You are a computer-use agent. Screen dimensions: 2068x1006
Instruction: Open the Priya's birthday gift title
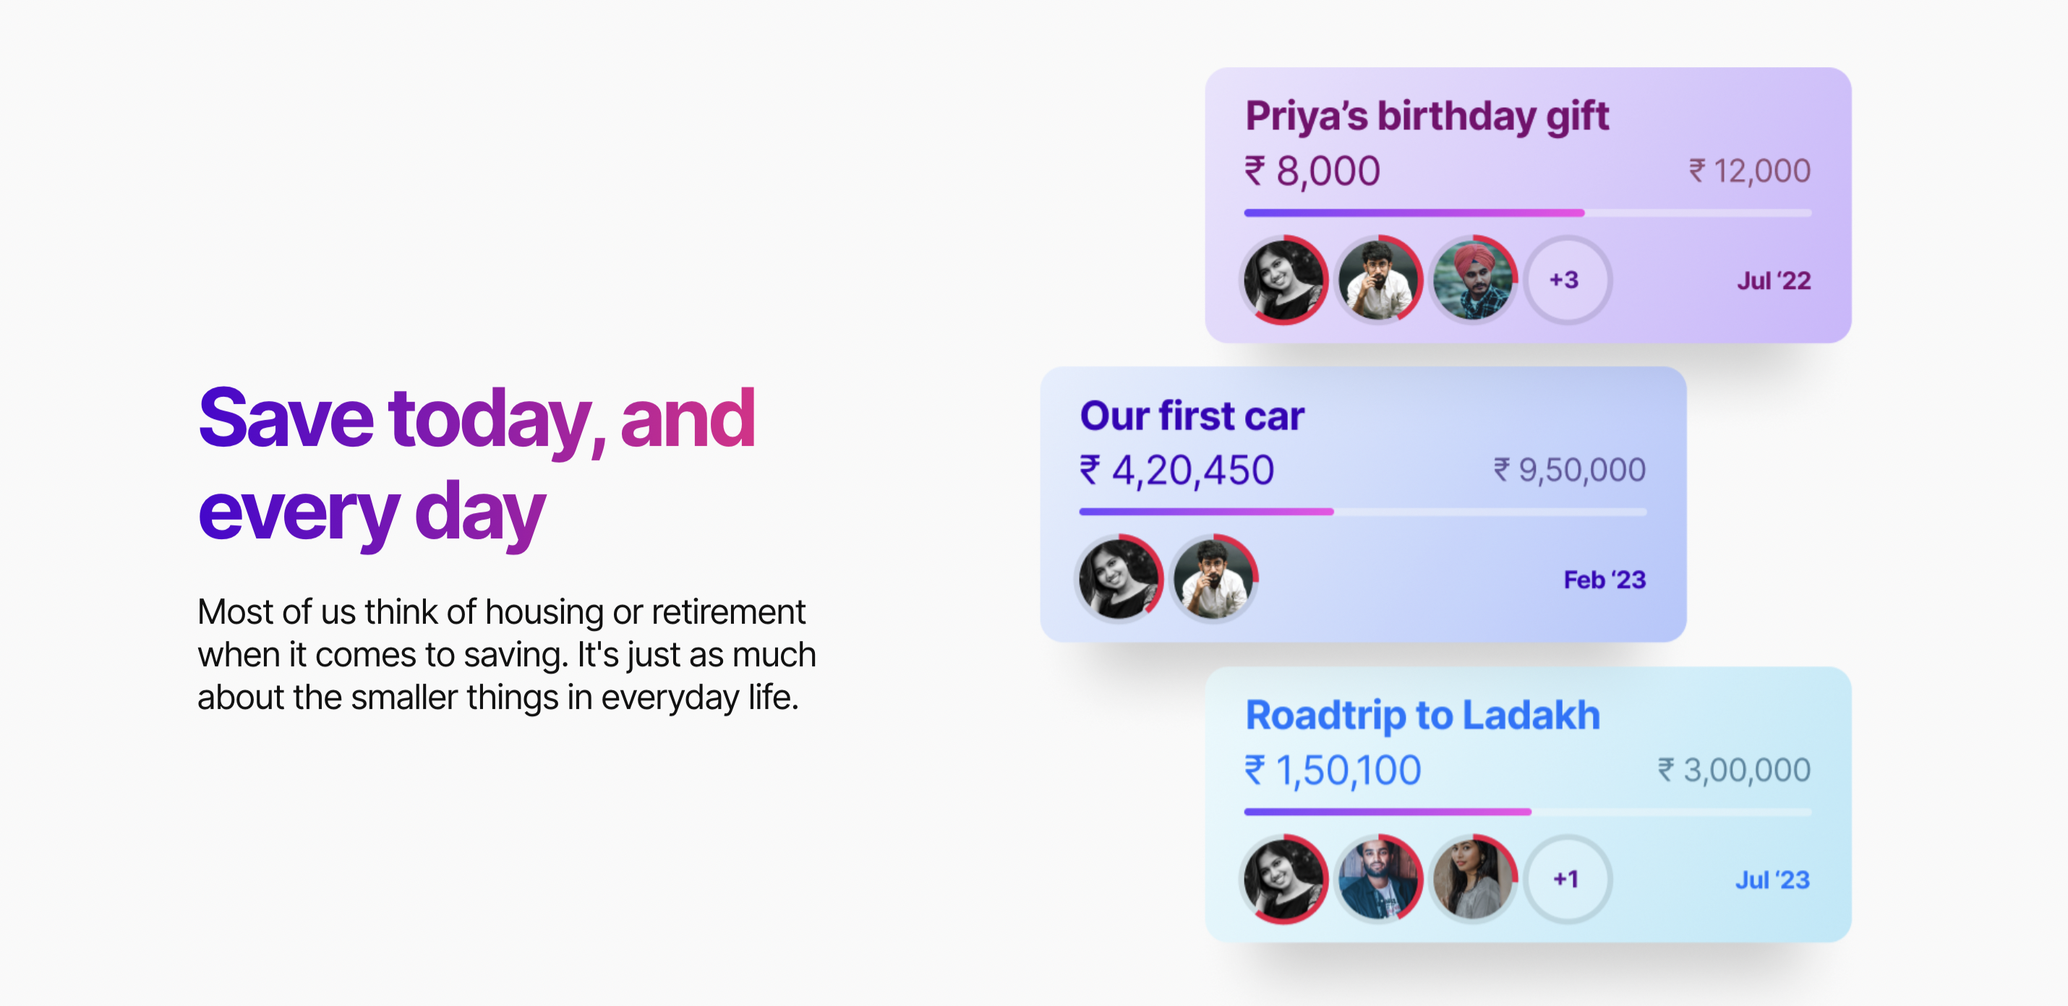pos(1427,117)
